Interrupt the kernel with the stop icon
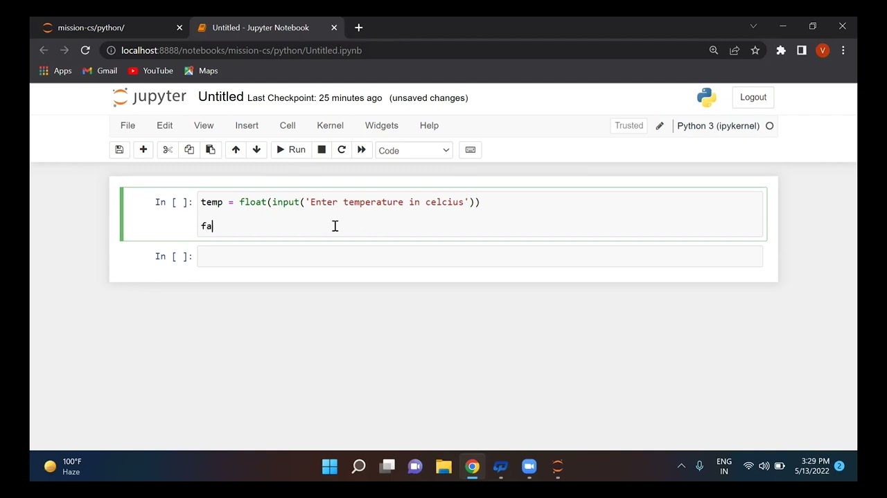Image resolution: width=887 pixels, height=498 pixels. pos(322,150)
